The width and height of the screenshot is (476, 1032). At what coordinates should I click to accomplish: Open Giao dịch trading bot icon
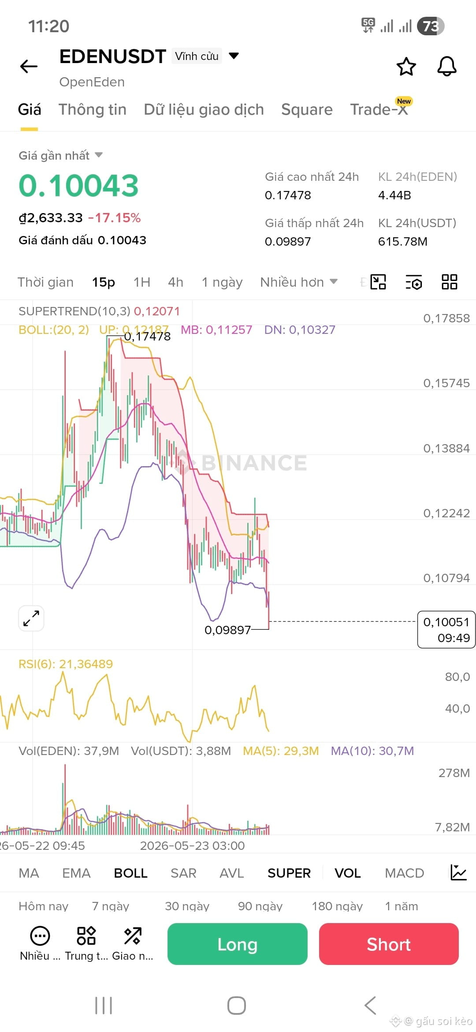[133, 944]
